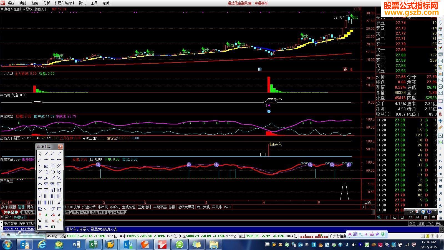Pick the arrow line drawing tool

(x=59, y=154)
